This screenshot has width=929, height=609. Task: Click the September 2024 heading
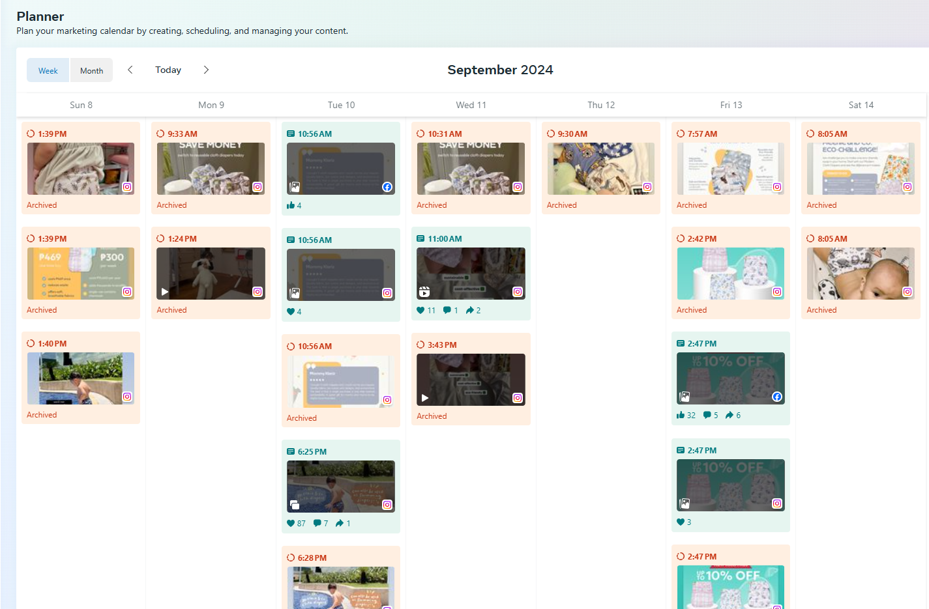tap(500, 70)
